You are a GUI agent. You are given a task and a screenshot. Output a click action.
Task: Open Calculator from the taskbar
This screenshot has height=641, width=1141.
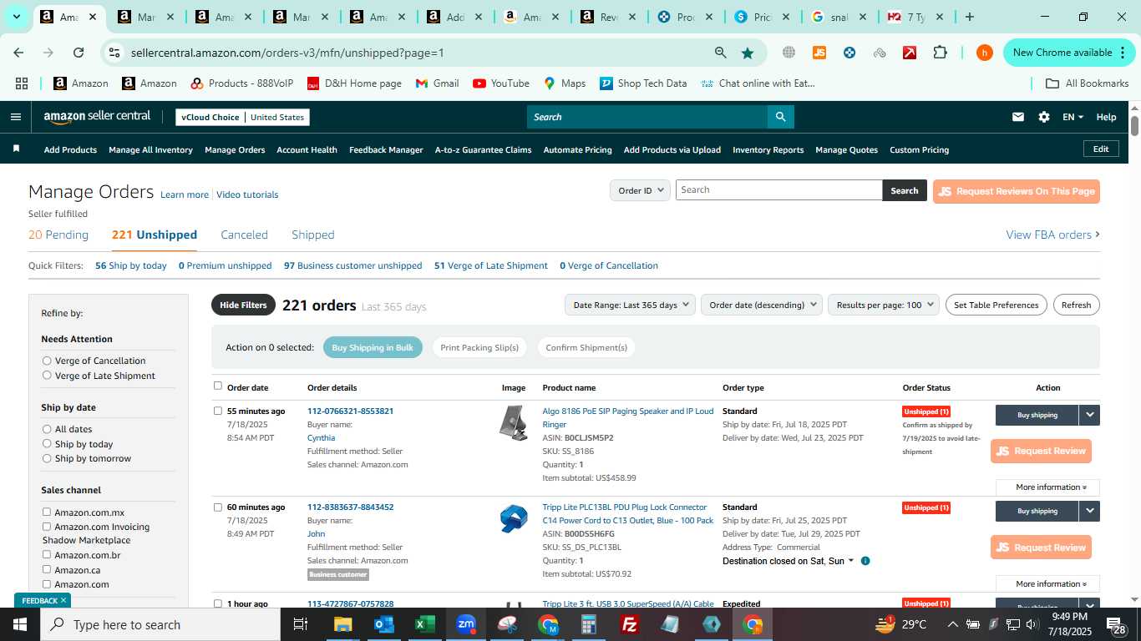coord(589,624)
